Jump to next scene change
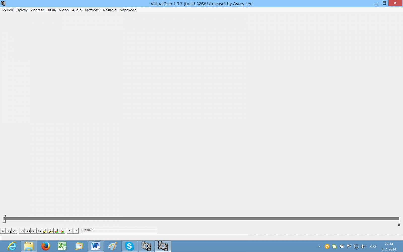The image size is (403, 252). (x=62, y=231)
